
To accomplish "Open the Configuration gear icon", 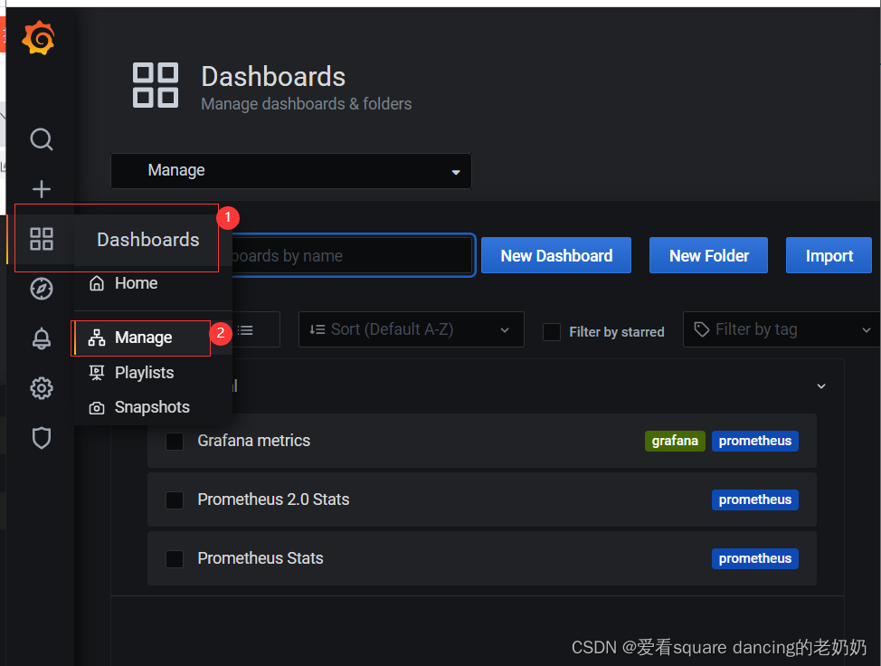I will (x=42, y=388).
